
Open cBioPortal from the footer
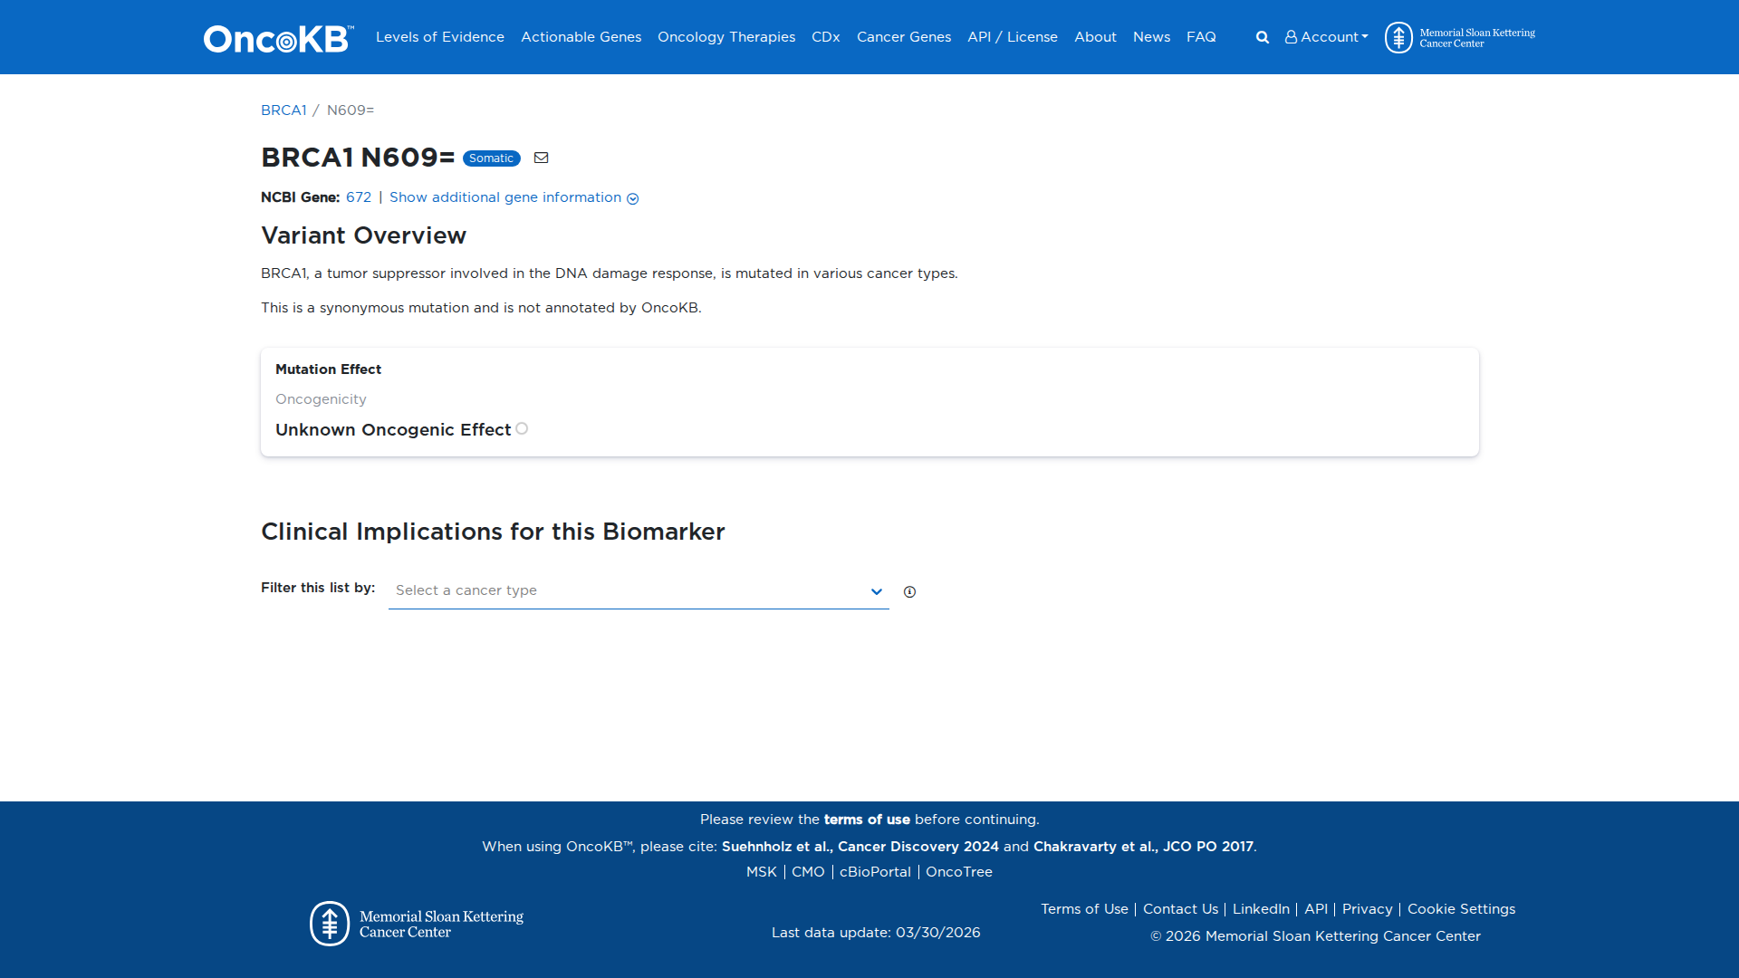coord(873,871)
